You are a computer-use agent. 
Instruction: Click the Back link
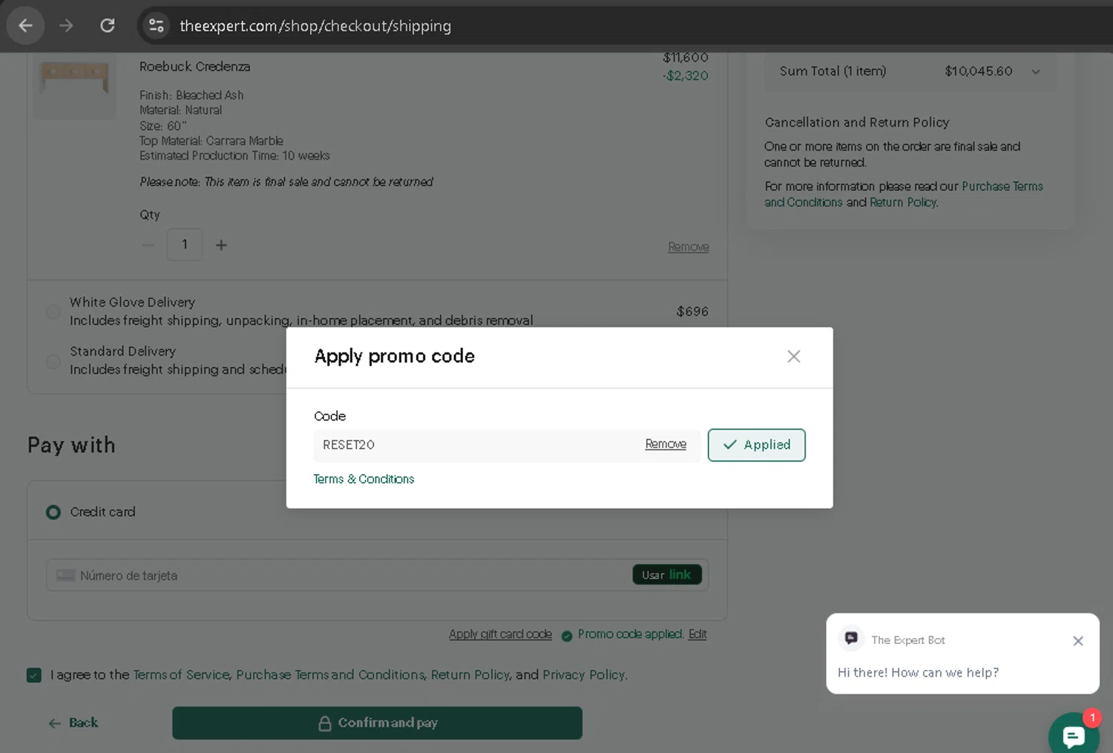coord(73,723)
